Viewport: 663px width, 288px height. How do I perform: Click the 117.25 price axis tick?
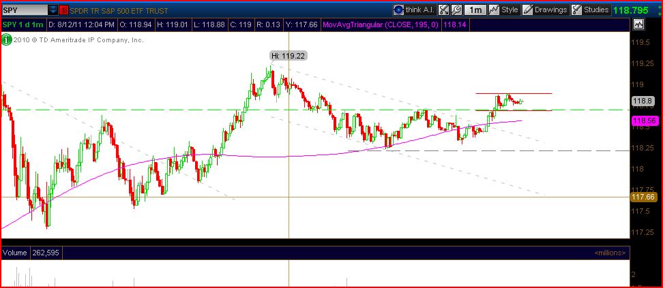point(643,232)
